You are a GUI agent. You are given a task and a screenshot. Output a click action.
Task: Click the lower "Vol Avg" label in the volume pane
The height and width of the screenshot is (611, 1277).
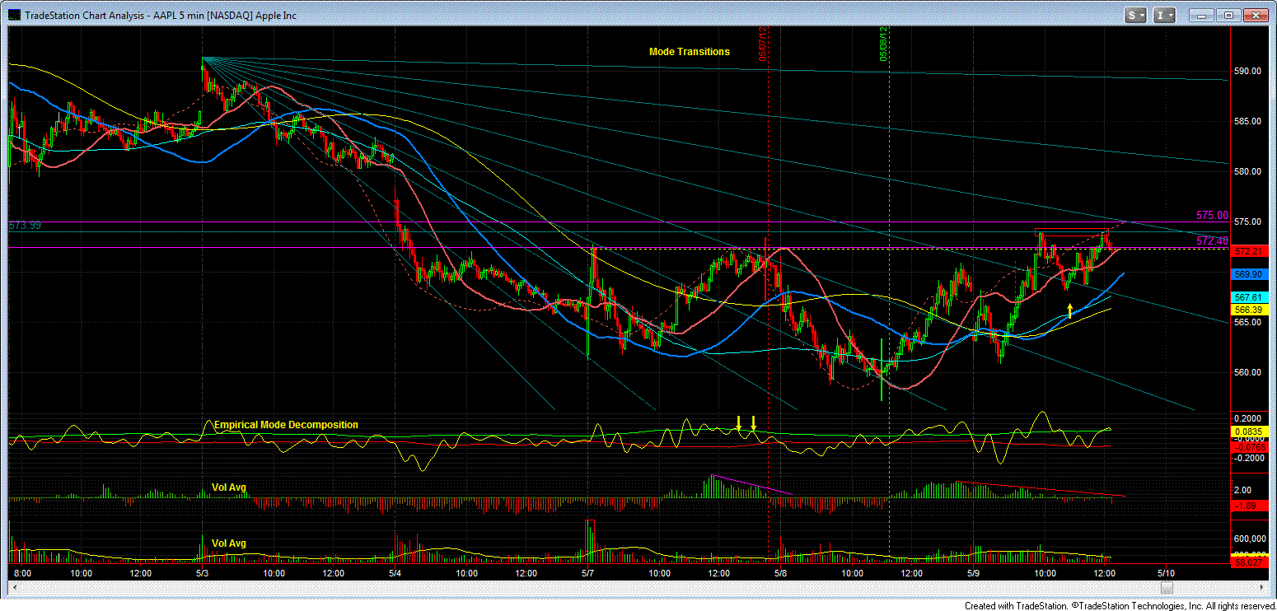click(229, 543)
